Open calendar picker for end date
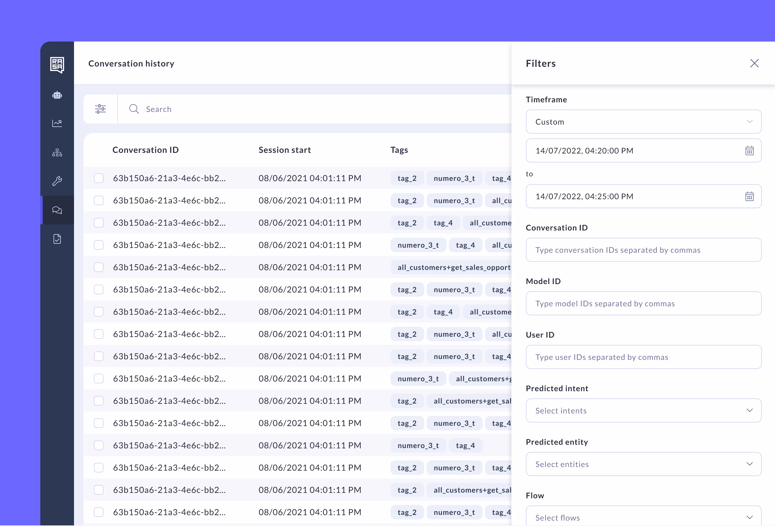Screen dimensions: 775x526 pyautogui.click(x=749, y=196)
